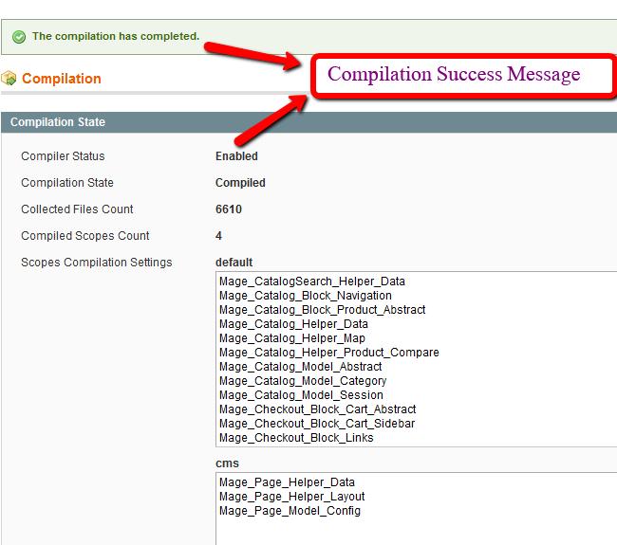
Task: Select Mage_Page_Model_Config in cms list
Action: click(x=290, y=511)
